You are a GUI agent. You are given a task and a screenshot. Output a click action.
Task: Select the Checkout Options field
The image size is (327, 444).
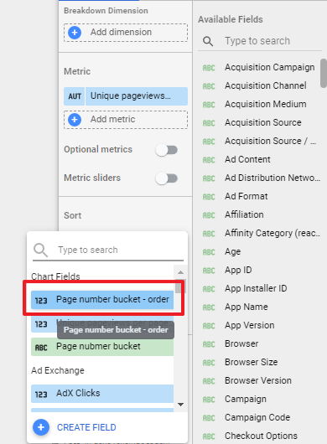tap(260, 436)
